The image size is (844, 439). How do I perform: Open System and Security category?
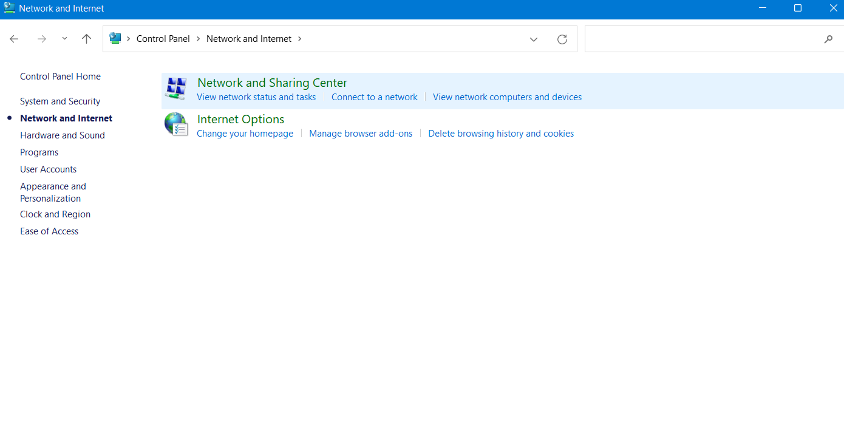pyautogui.click(x=60, y=101)
